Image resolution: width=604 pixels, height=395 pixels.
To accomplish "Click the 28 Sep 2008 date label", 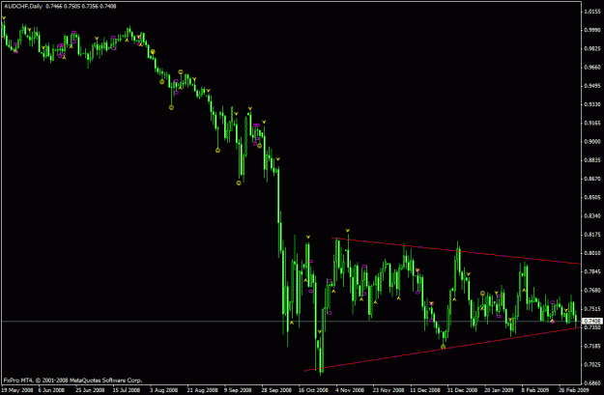I will click(x=275, y=390).
